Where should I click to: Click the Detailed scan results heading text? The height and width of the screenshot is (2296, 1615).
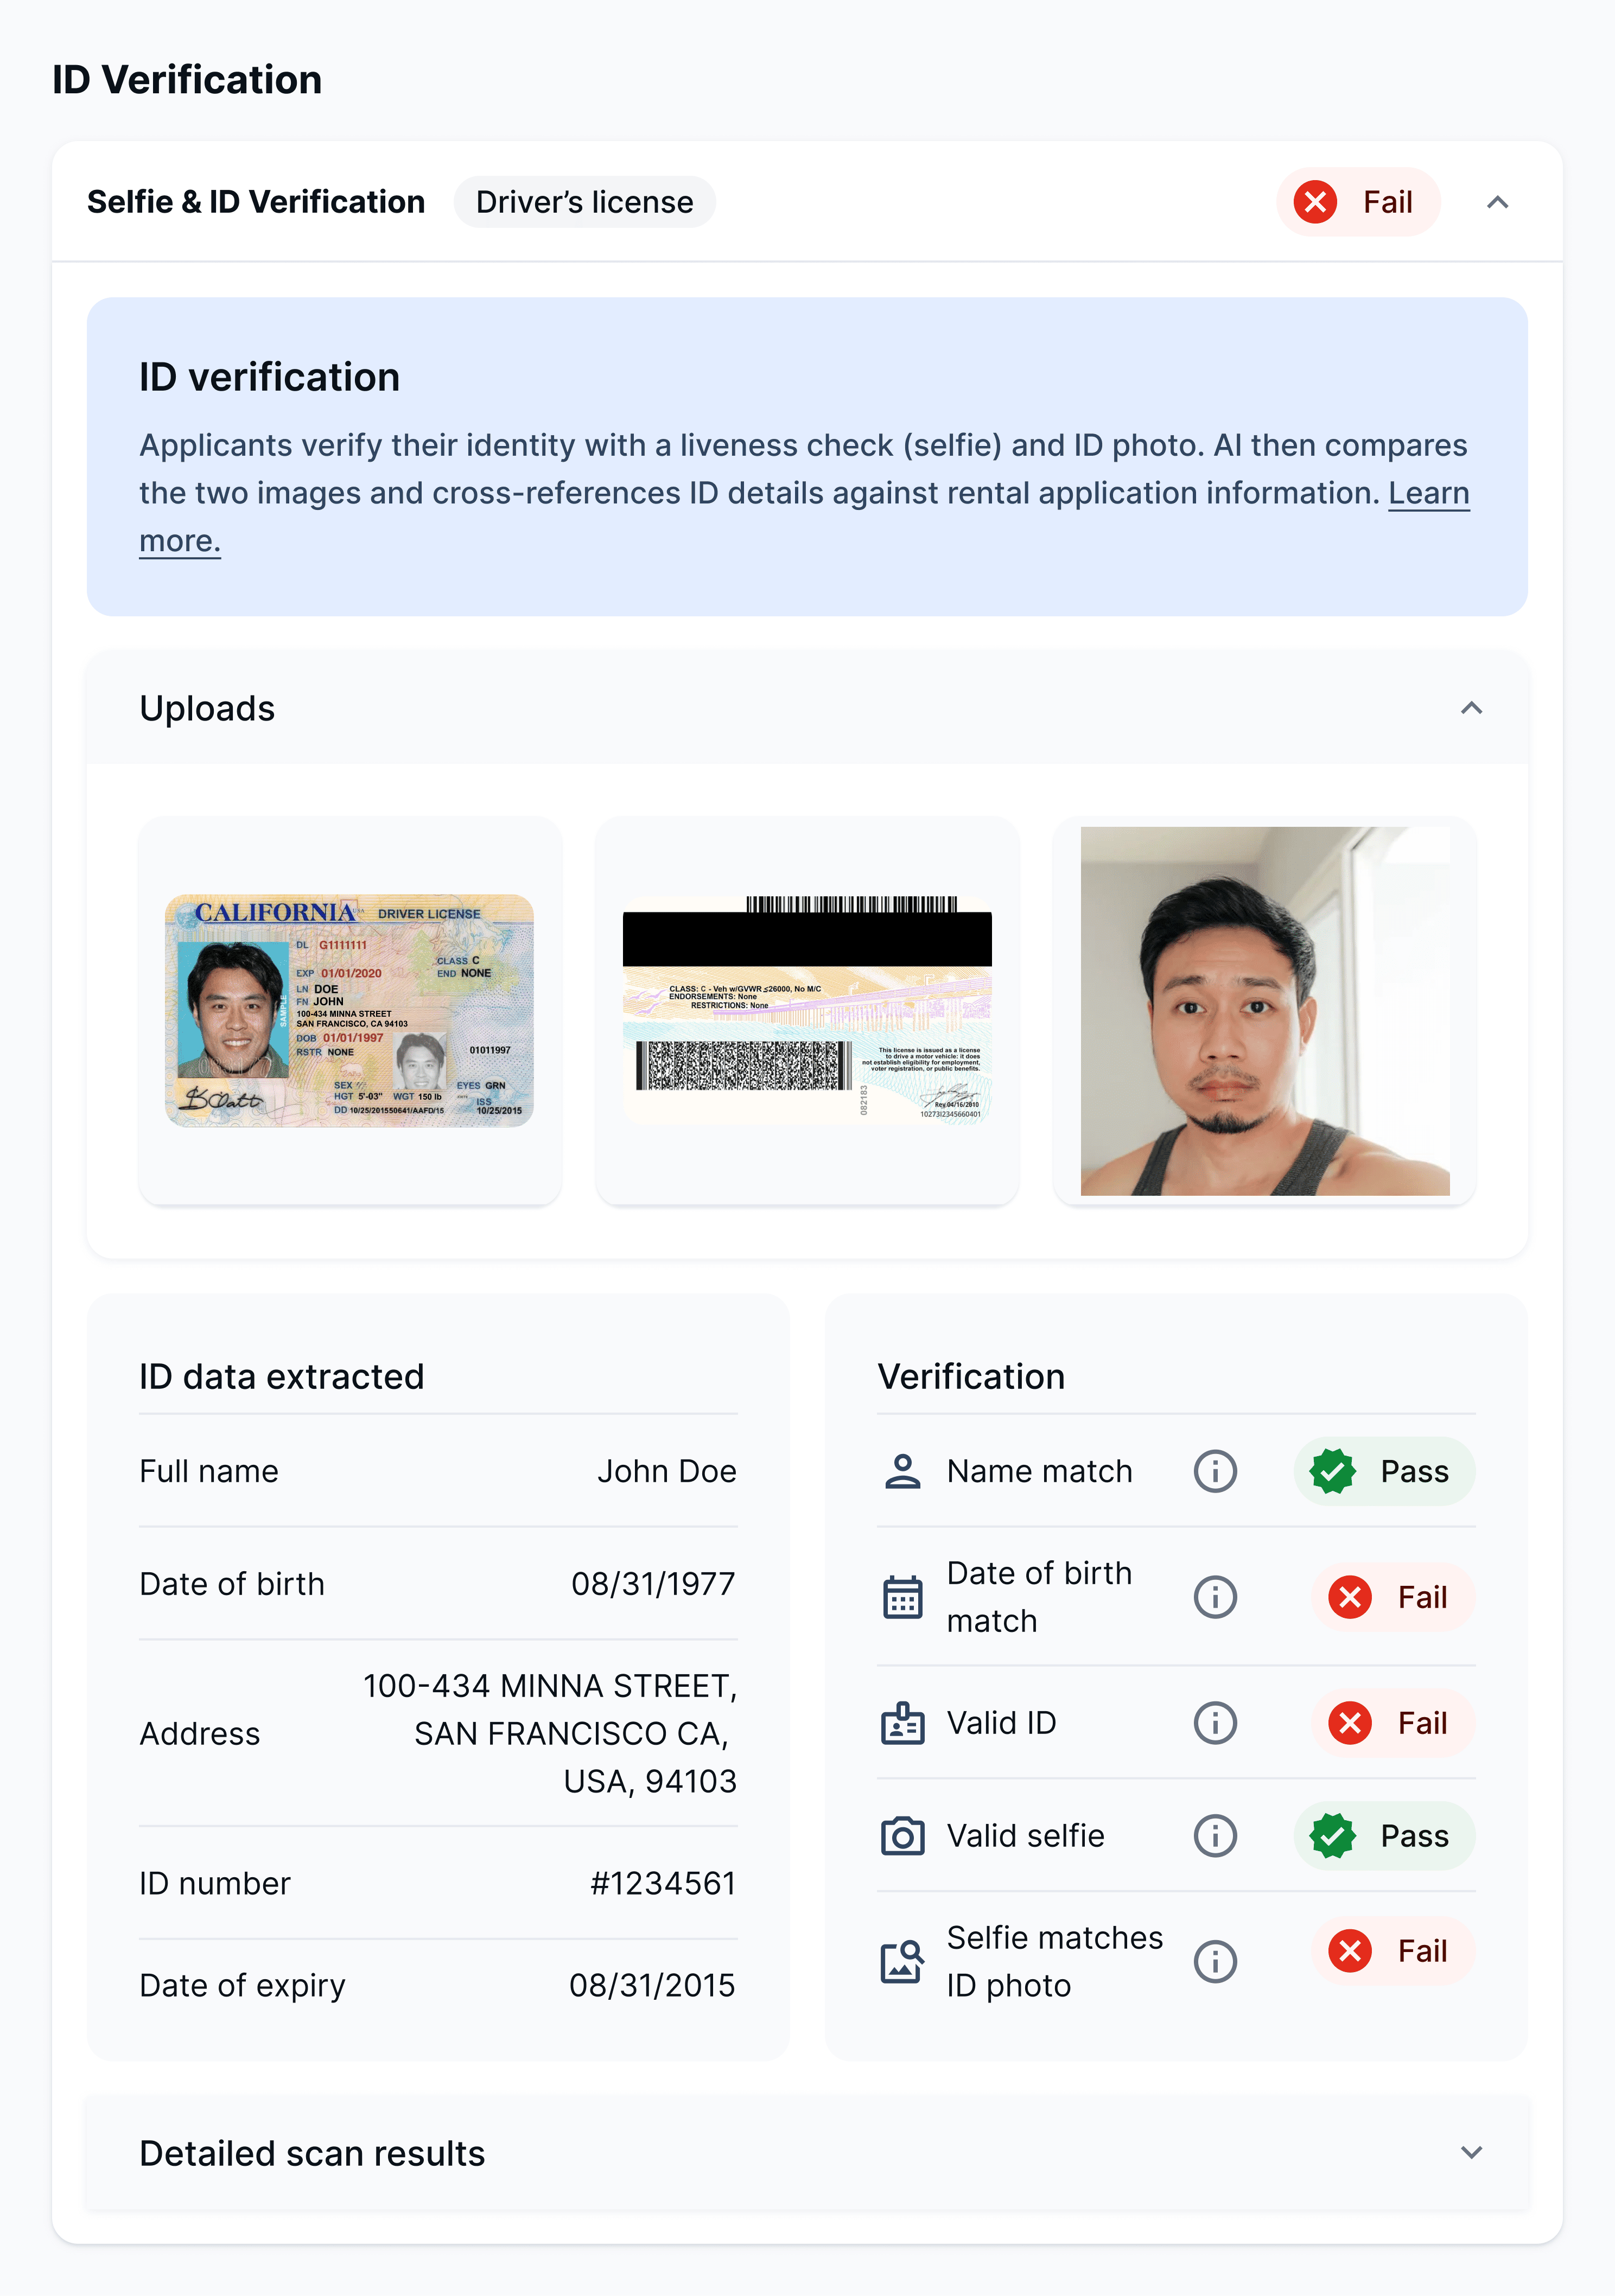(x=312, y=2153)
